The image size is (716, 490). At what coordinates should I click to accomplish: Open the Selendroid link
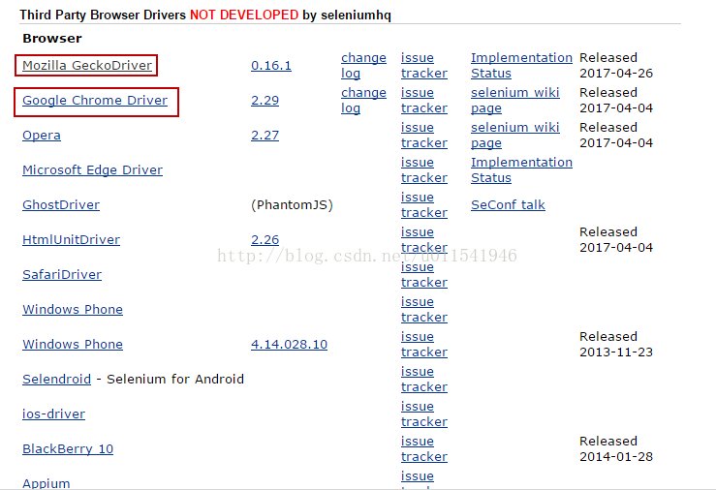pyautogui.click(x=56, y=380)
